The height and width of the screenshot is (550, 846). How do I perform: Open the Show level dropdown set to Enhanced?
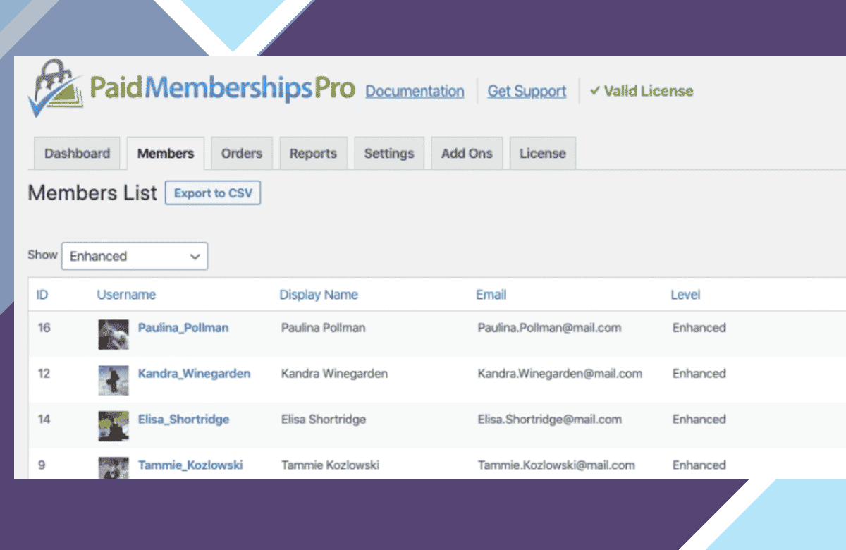(135, 256)
